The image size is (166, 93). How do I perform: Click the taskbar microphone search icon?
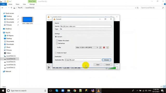(45, 91)
